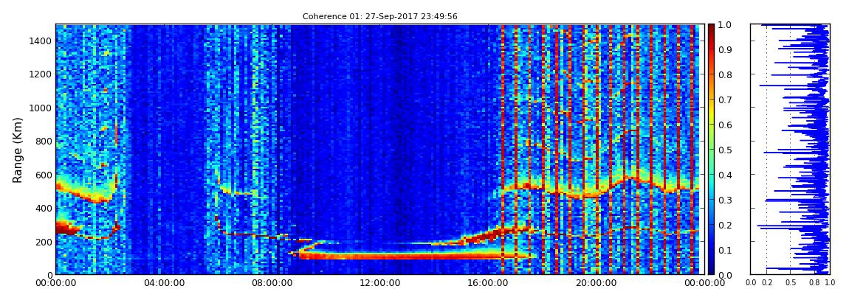Viewport: 849px width, 300px height.
Task: Click the 800 range axis tick label
Action: click(x=44, y=142)
